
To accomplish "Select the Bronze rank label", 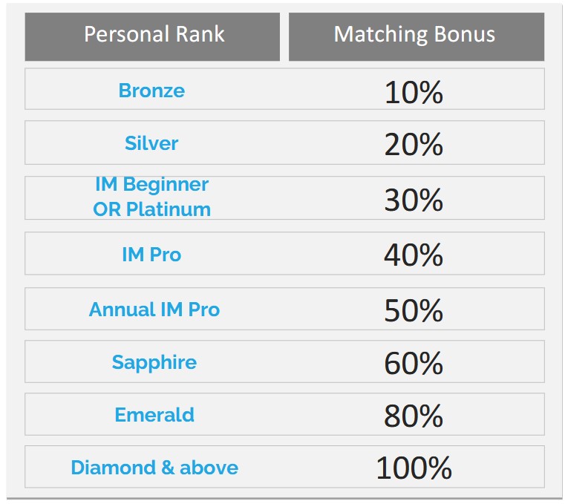I will point(151,91).
